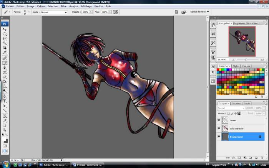Toggle Quick Mask mode
The width and height of the screenshot is (269, 168).
point(5,146)
